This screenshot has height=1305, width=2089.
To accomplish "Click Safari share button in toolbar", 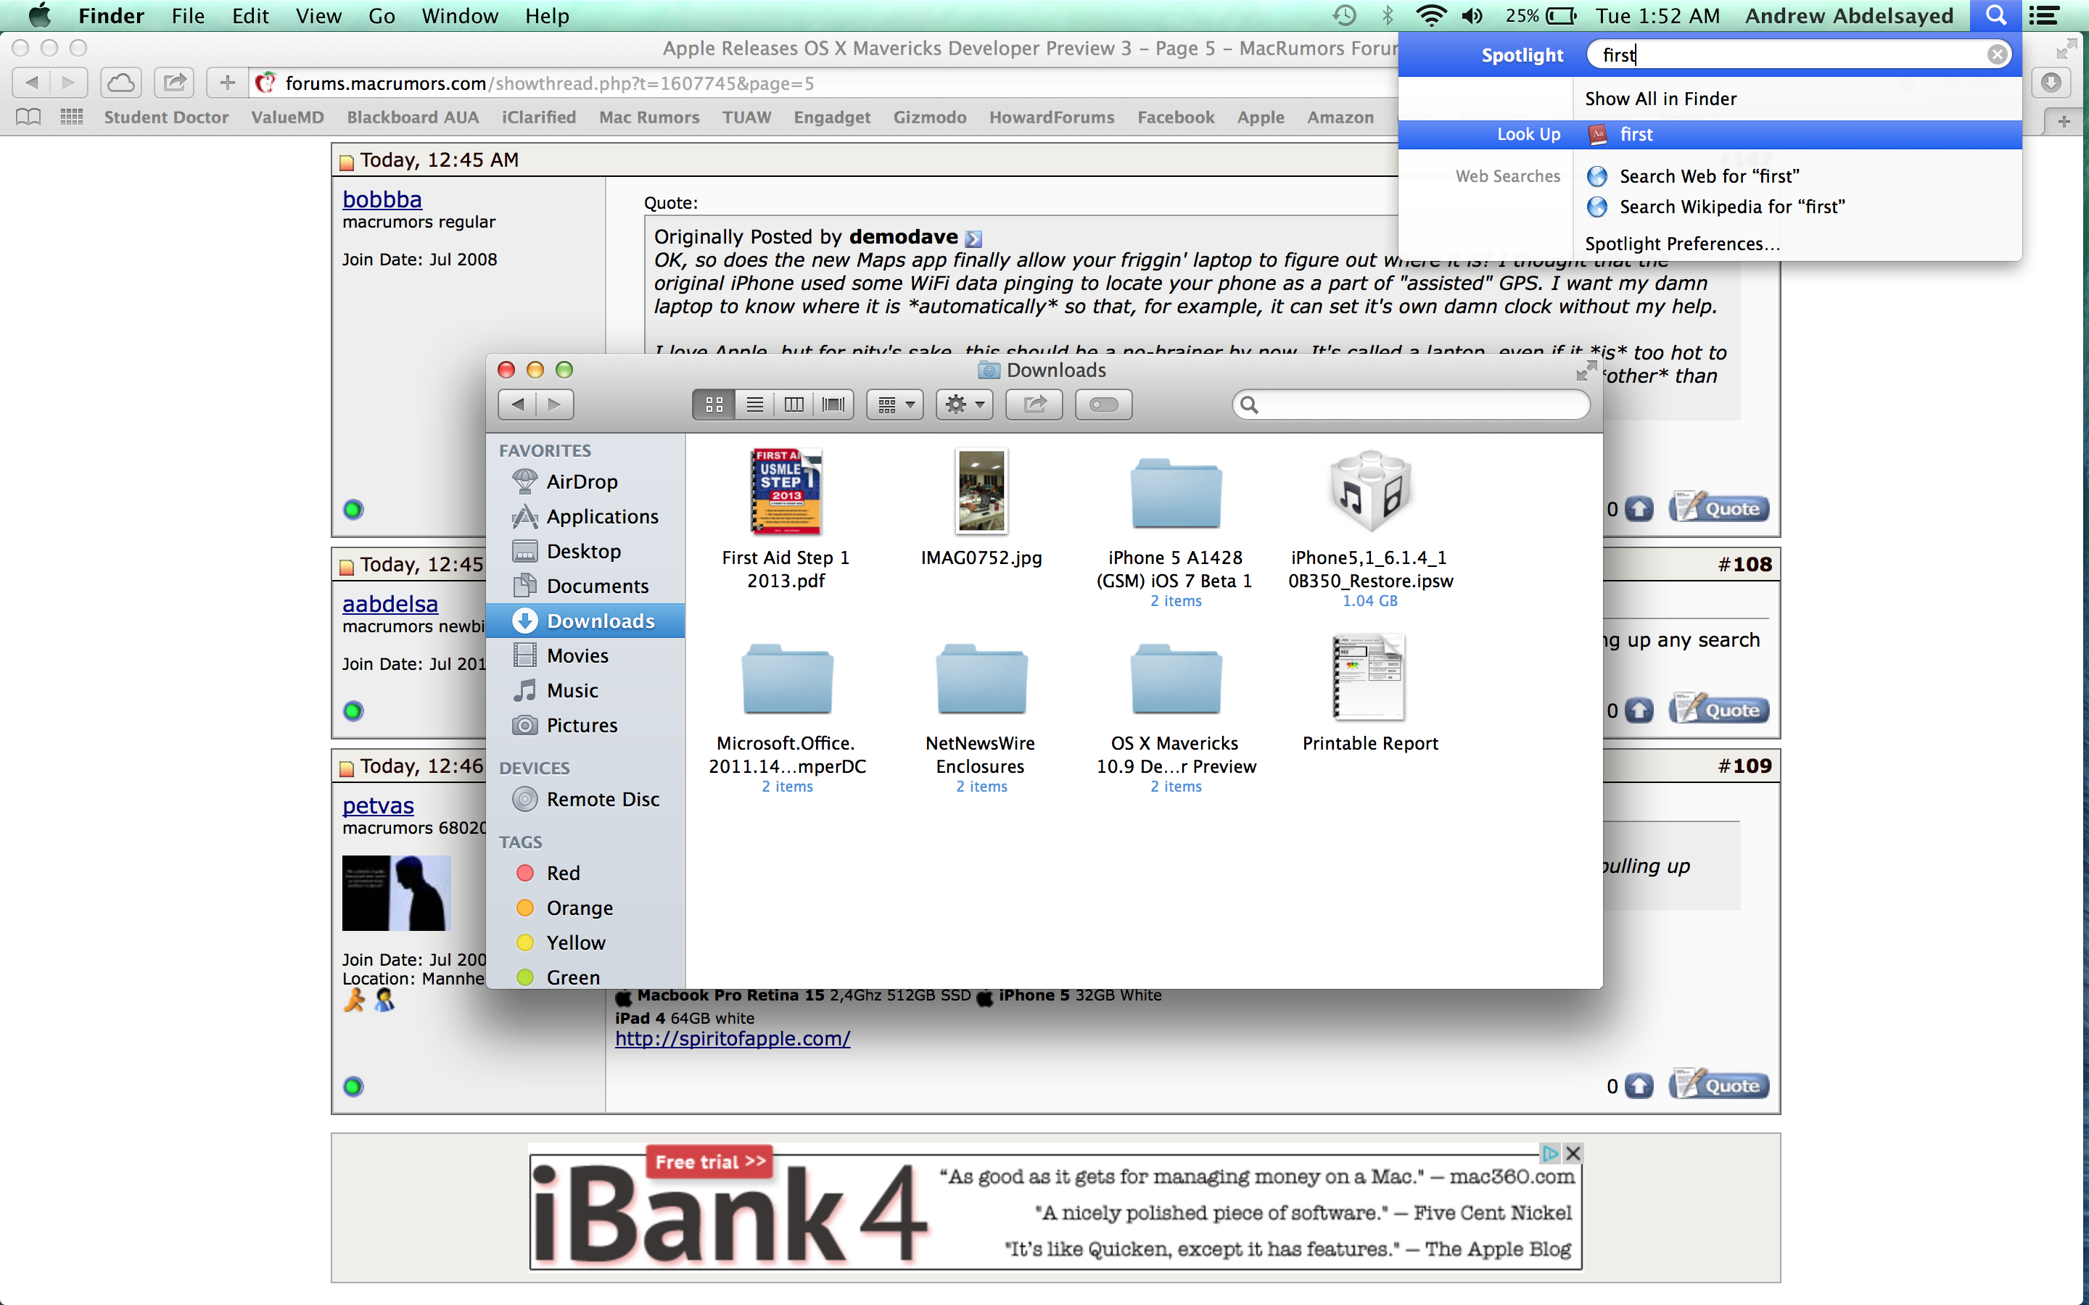I will tap(174, 83).
